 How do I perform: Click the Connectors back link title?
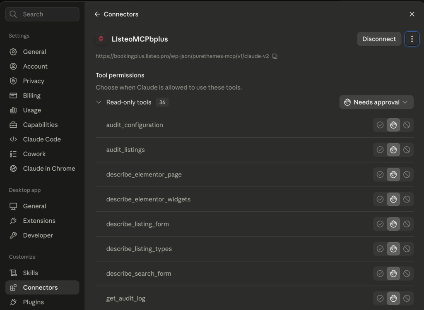[x=121, y=14]
